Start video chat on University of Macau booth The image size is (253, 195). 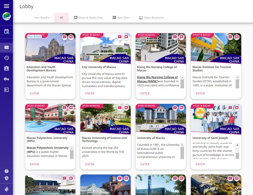181,108
